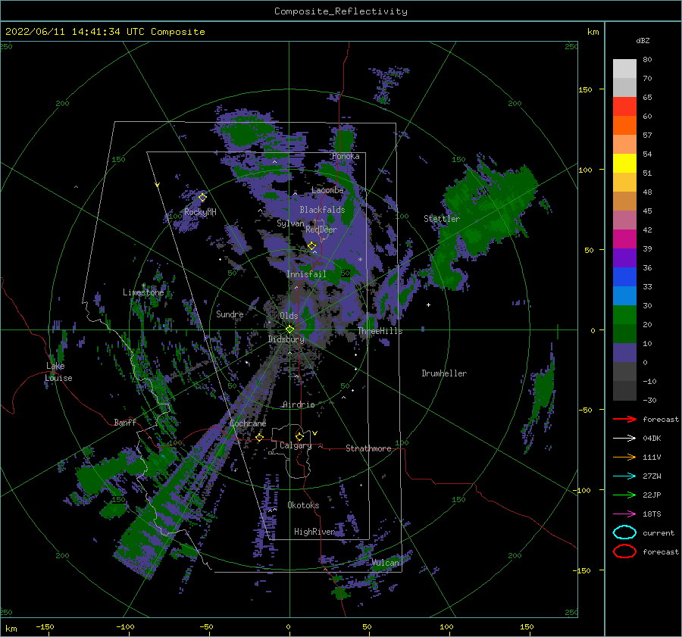Click the Sylvan label
The image size is (682, 637).
coord(290,223)
